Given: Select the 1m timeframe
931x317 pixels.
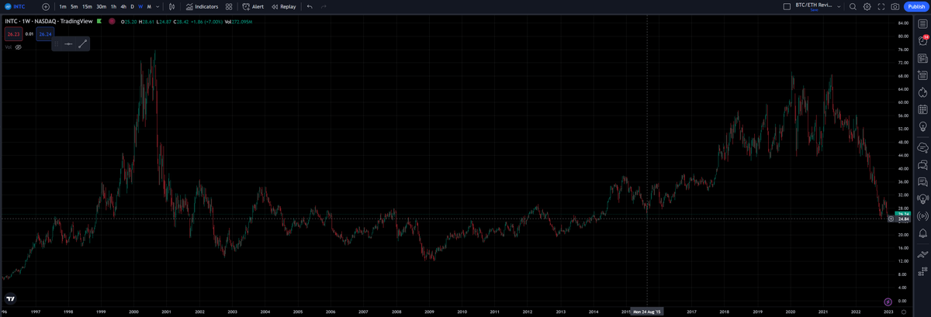Looking at the screenshot, I should tap(63, 6).
